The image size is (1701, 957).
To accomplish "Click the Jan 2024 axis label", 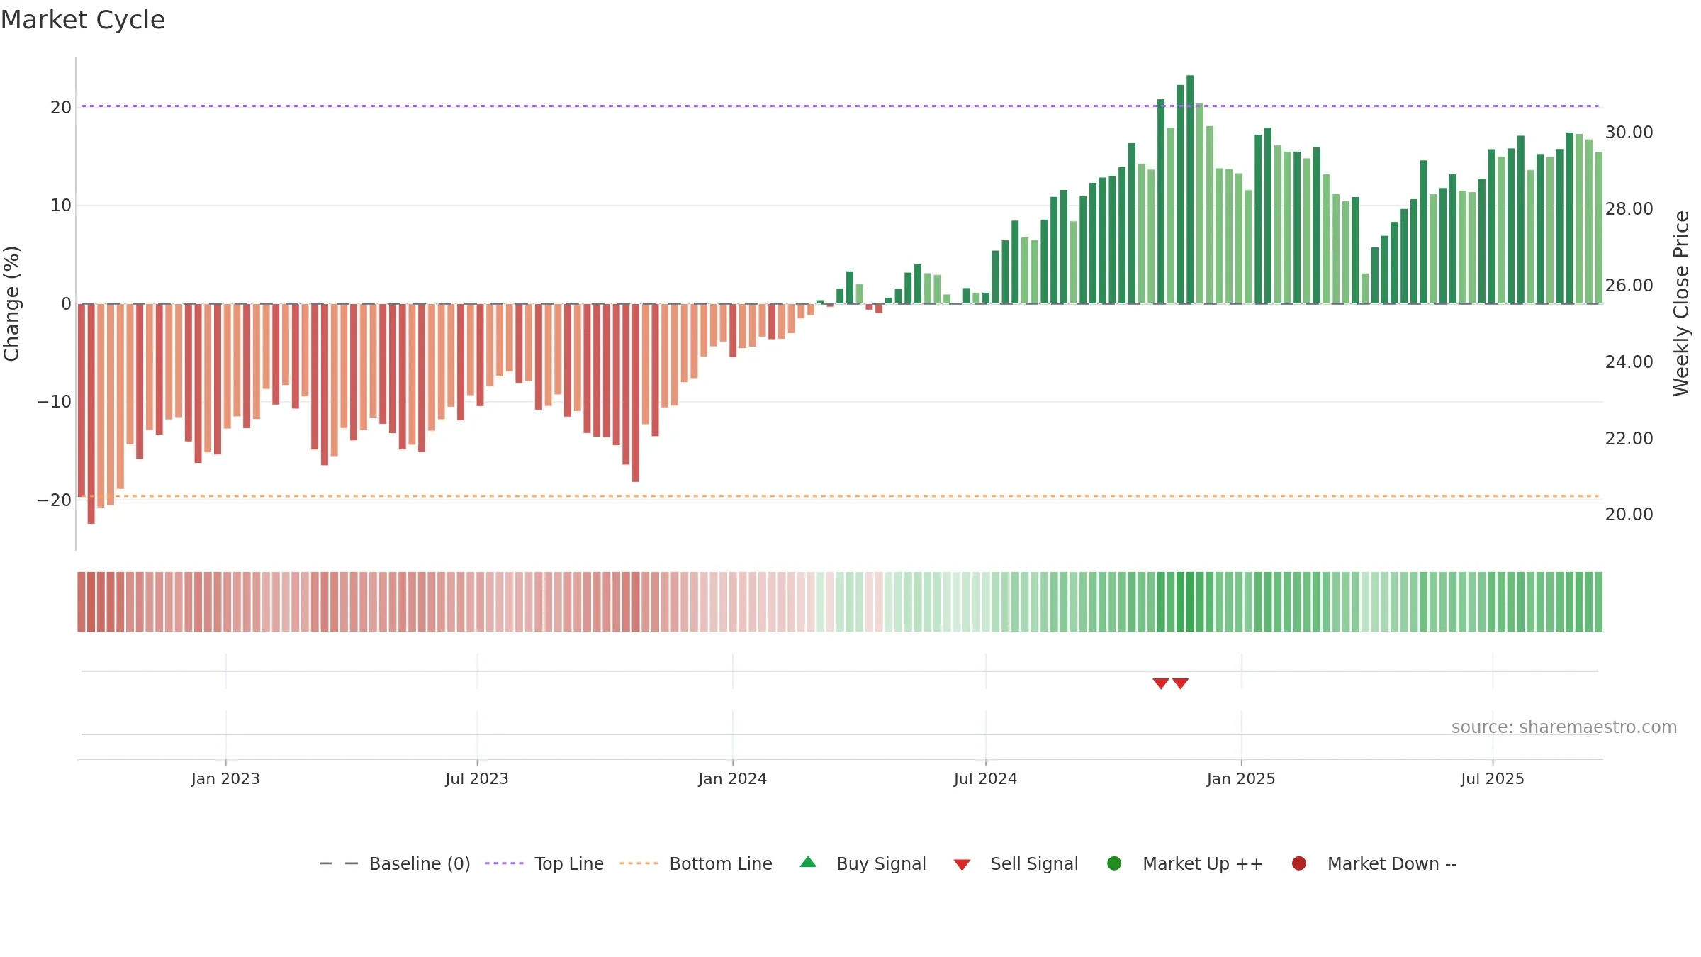I will (732, 778).
